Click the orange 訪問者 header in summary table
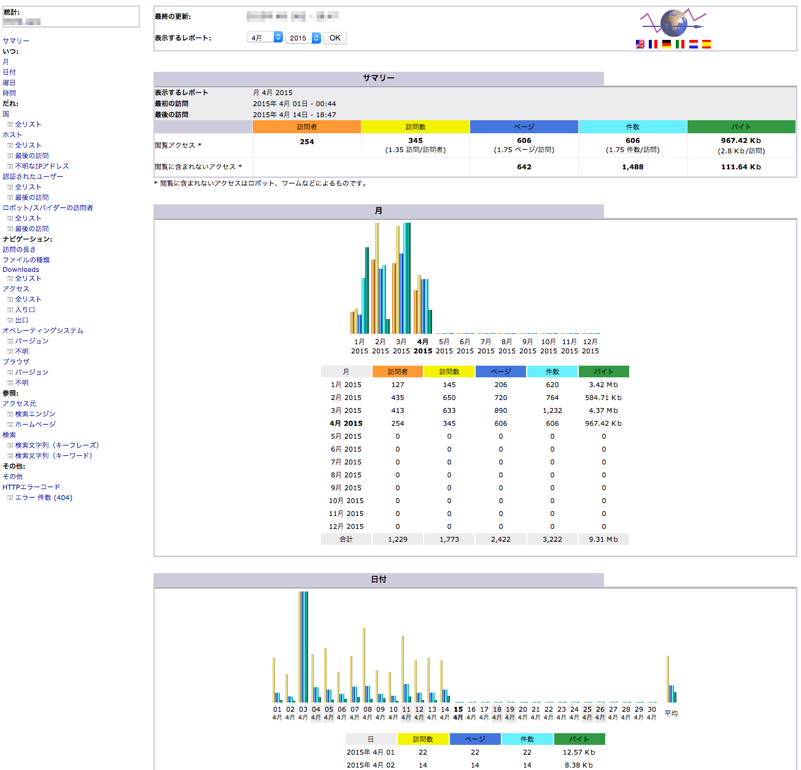This screenshot has height=770, width=801. point(307,127)
